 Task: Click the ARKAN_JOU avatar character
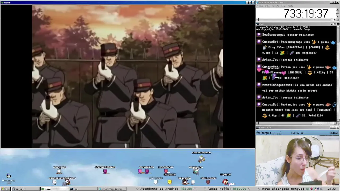(x=196, y=171)
